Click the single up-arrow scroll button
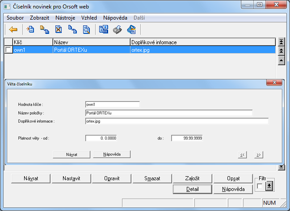This screenshot has height=211, width=290. click(x=282, y=59)
